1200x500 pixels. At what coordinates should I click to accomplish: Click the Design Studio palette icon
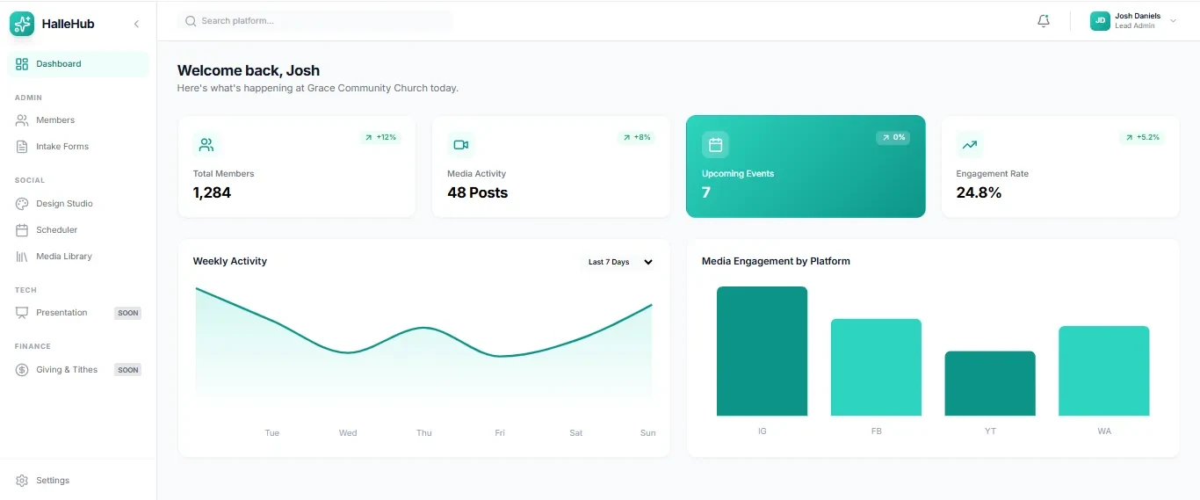coord(22,204)
